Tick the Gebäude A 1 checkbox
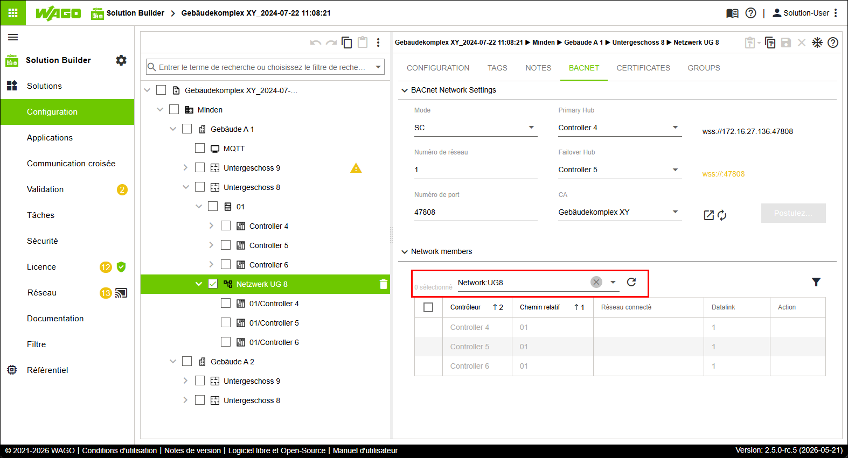Image resolution: width=848 pixels, height=458 pixels. pyautogui.click(x=187, y=129)
